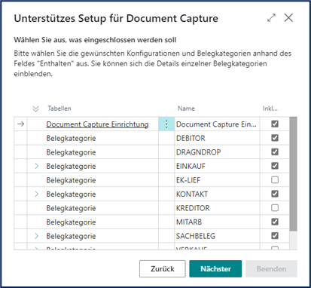The height and width of the screenshot is (288, 311).
Task: Open the Document Capture Einrichtung link
Action: (x=97, y=124)
